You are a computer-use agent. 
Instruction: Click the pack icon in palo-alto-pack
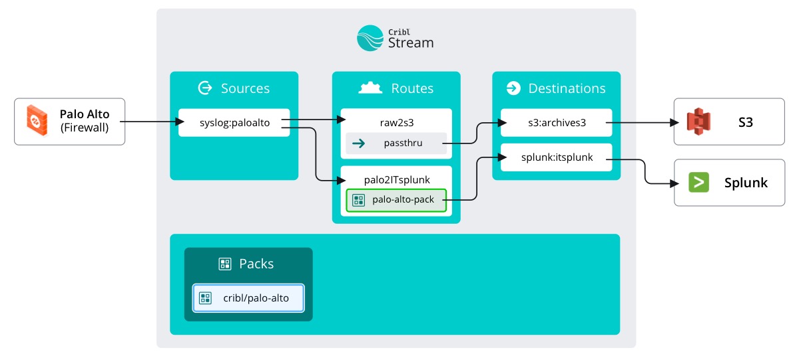click(x=358, y=200)
